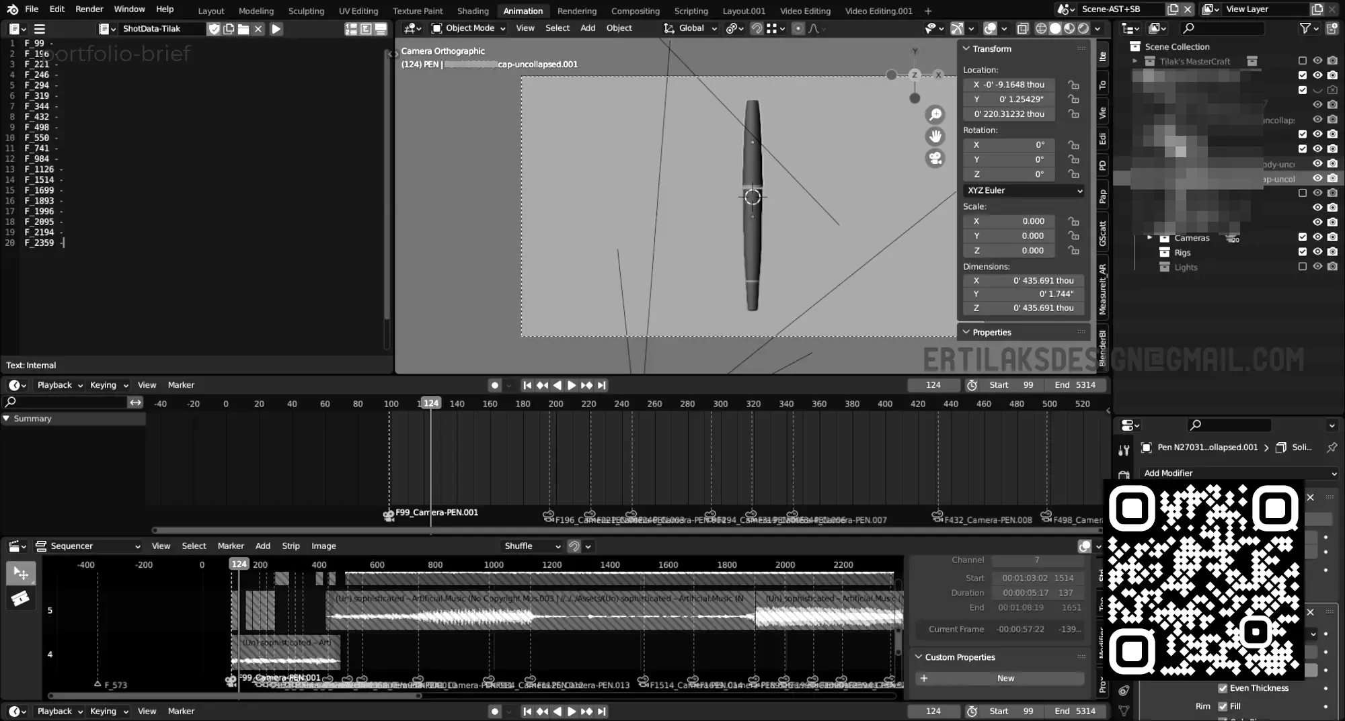Select the pan hand icon in viewport
Screen dimensions: 1345x721
[935, 136]
